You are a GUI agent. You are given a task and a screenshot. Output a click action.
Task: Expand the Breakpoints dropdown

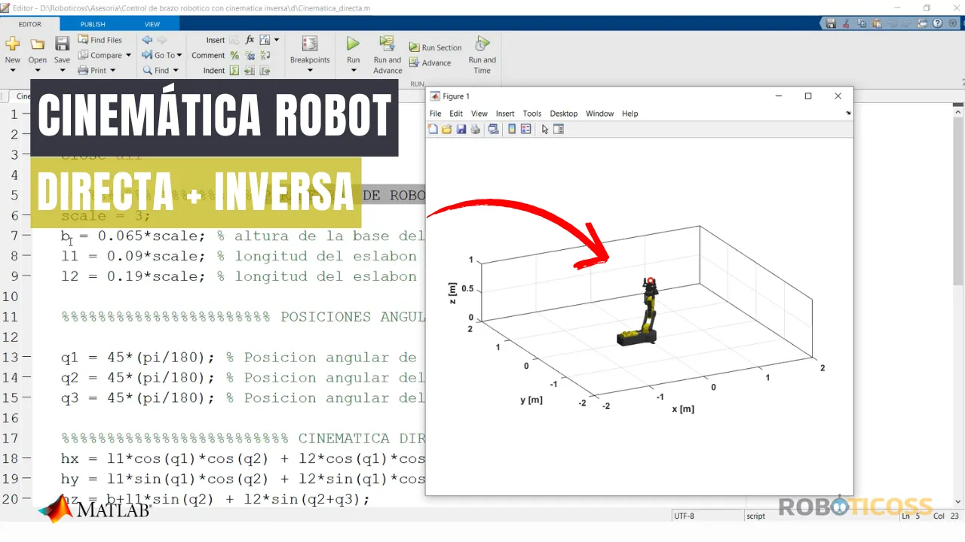(x=310, y=71)
